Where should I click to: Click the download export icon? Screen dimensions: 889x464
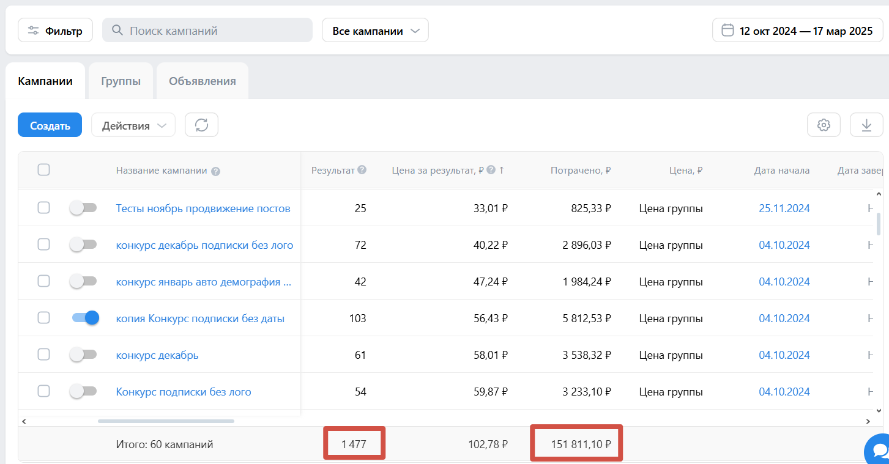(866, 125)
